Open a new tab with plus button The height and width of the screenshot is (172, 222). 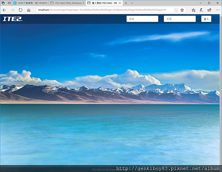[126, 3]
